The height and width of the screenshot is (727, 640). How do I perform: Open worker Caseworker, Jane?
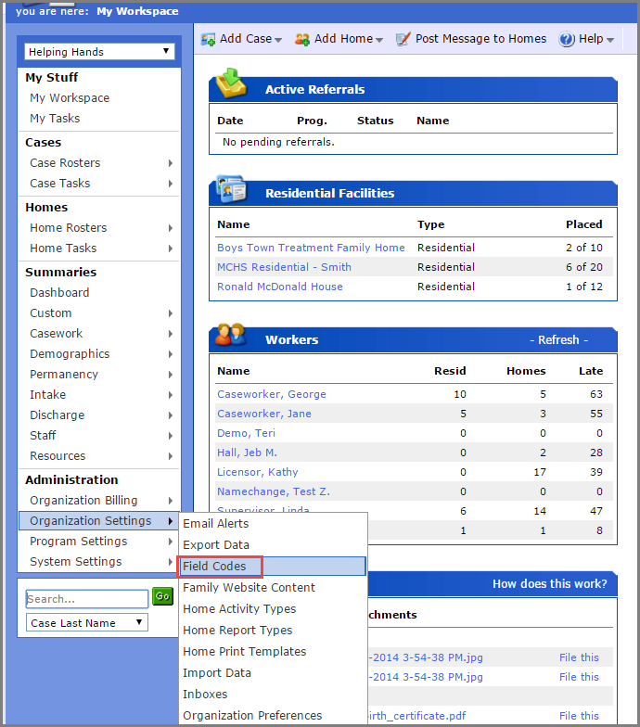263,414
